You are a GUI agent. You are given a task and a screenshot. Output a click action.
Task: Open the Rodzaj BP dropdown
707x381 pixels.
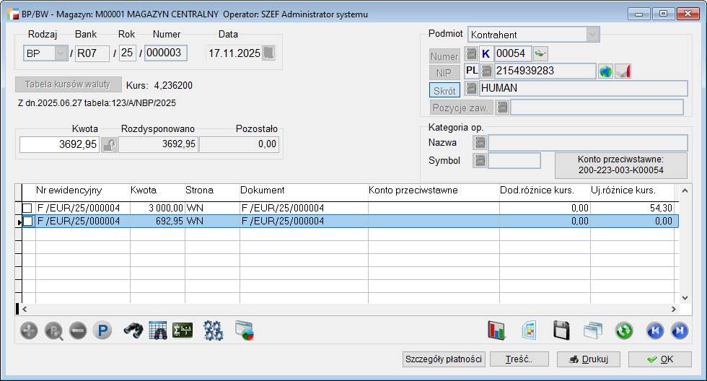[60, 53]
